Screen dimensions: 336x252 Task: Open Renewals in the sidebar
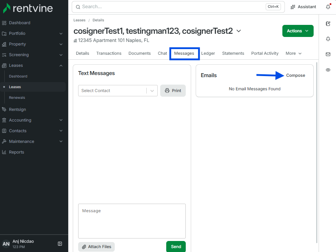click(17, 98)
